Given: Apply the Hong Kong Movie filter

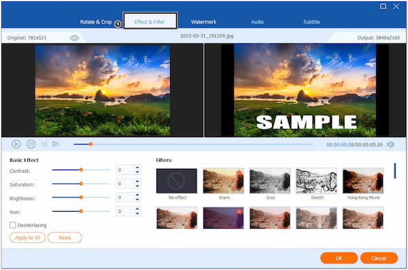Looking at the screenshot, I should [x=363, y=181].
